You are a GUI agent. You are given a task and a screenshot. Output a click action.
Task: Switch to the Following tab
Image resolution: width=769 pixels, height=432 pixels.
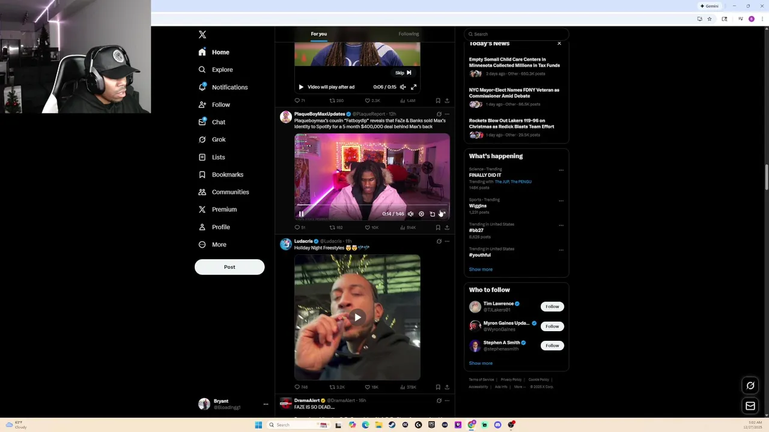pos(409,34)
